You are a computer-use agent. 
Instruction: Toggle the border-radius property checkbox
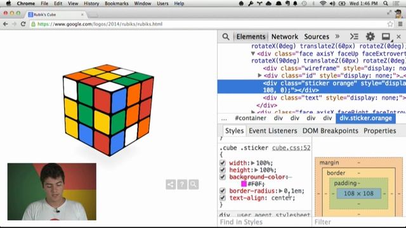(x=223, y=191)
